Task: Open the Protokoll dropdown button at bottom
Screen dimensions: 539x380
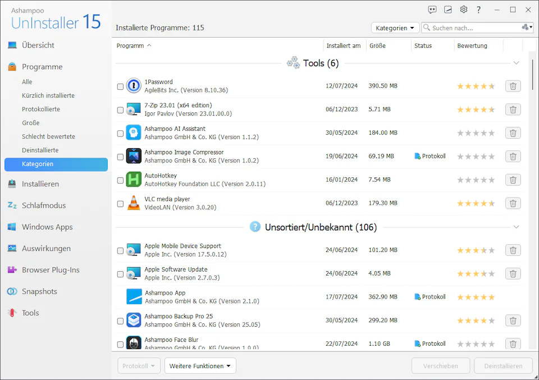Action: (139, 366)
